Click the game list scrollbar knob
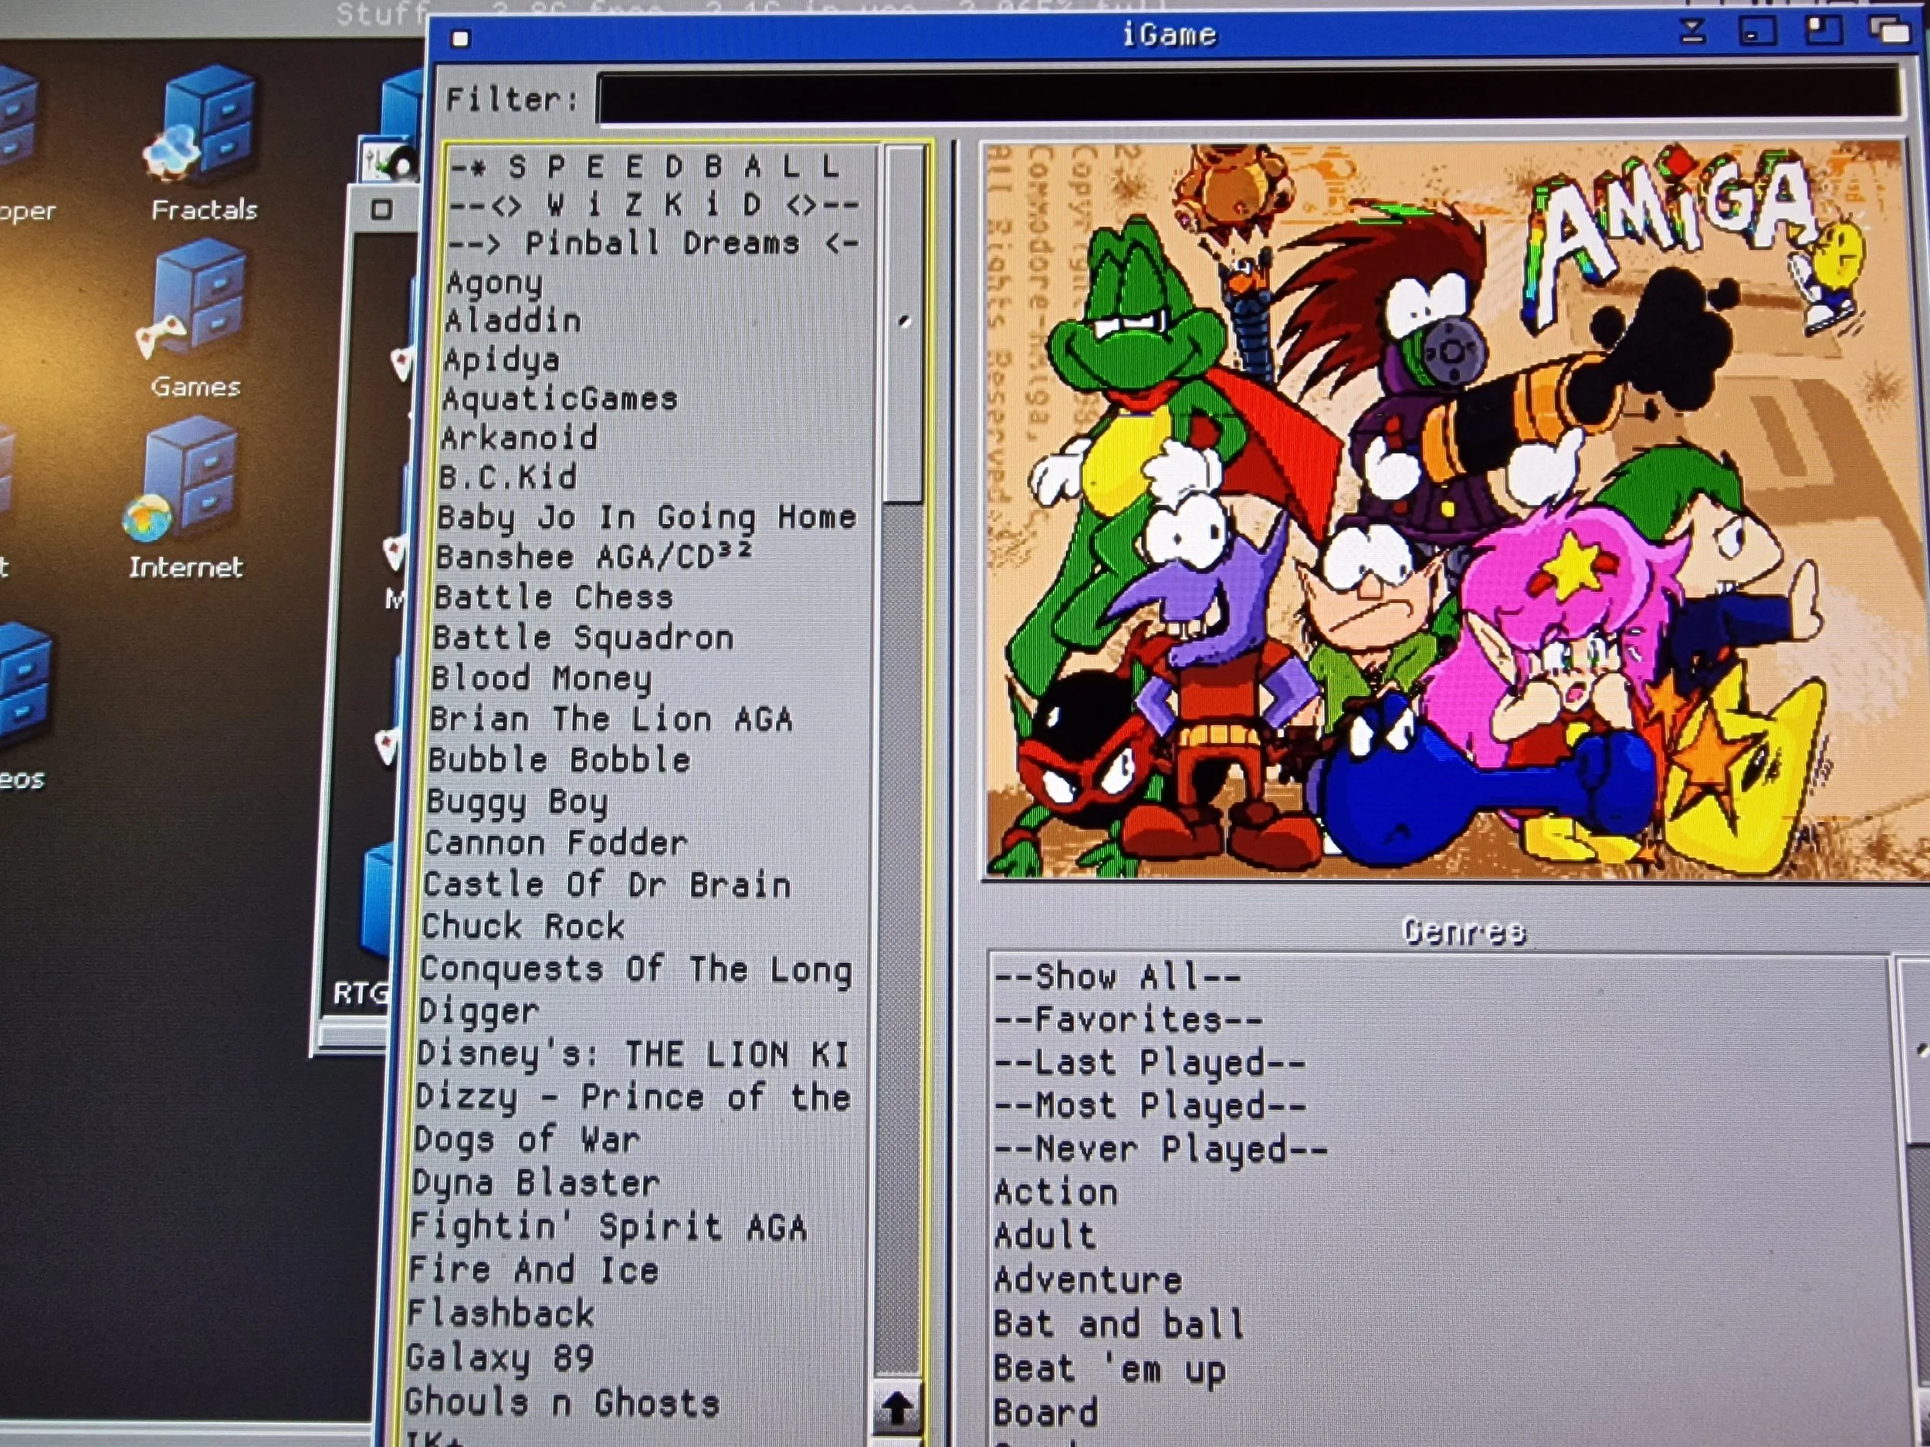The image size is (1930, 1447). tap(903, 323)
